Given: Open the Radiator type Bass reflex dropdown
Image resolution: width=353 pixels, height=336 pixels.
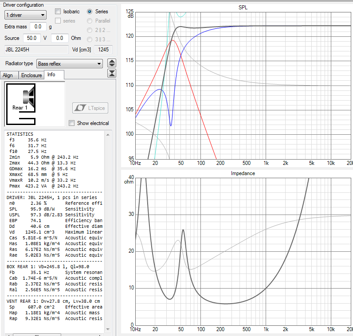Looking at the screenshot, I should tap(70, 64).
